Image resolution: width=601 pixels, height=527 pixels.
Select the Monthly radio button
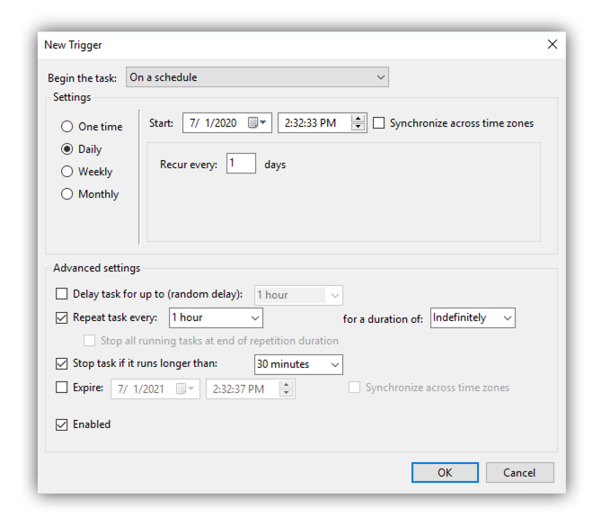point(67,194)
